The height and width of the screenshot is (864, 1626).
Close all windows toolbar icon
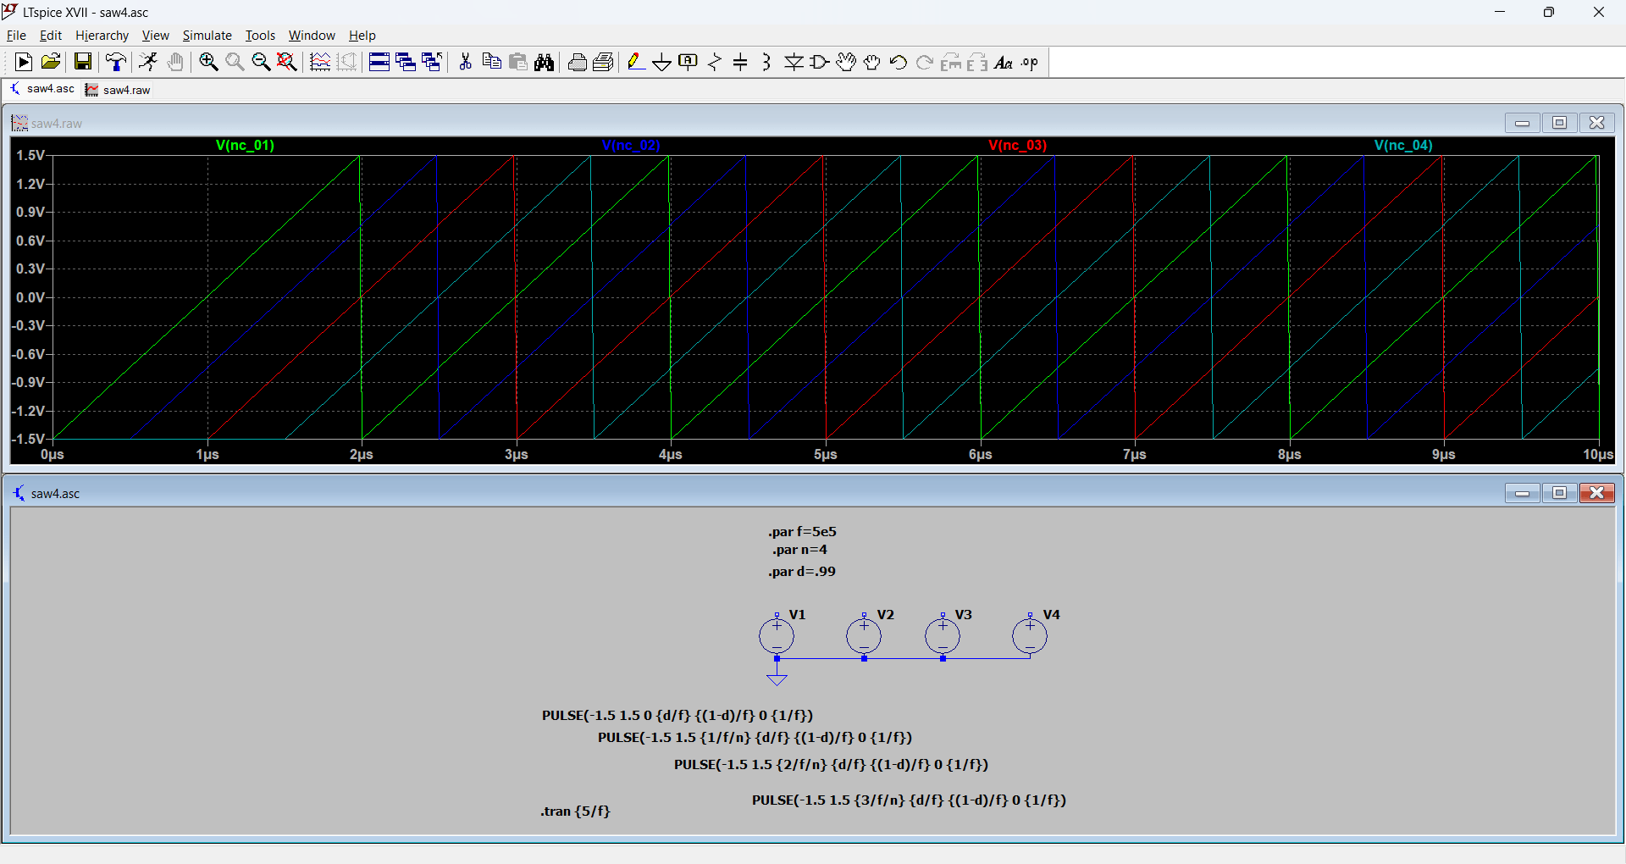[x=432, y=62]
